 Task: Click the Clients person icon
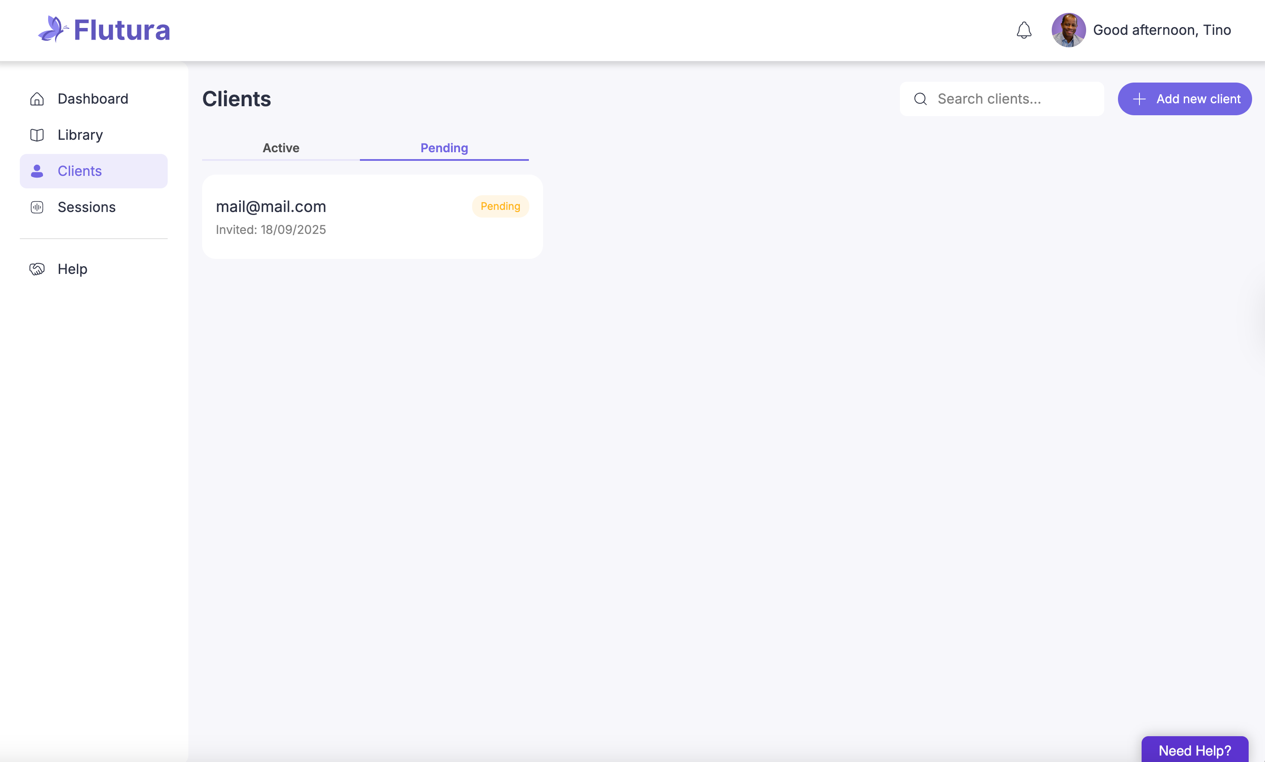pyautogui.click(x=37, y=171)
